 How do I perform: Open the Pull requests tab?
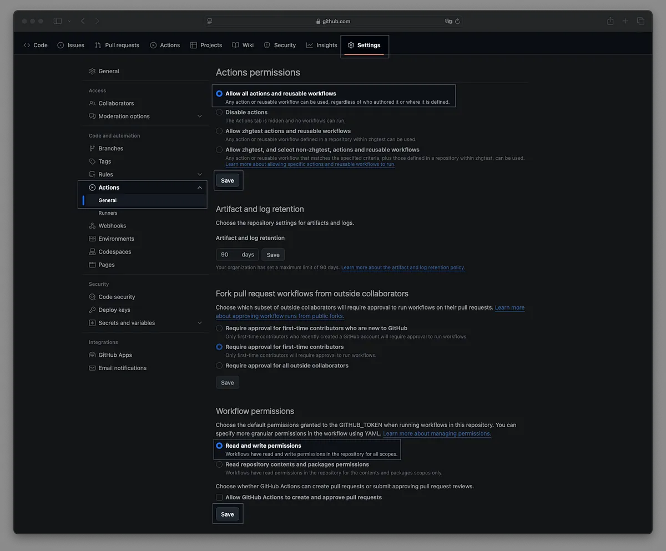click(117, 46)
